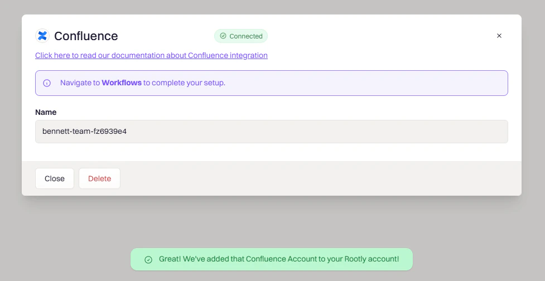Click the Connected status badge

[241, 36]
